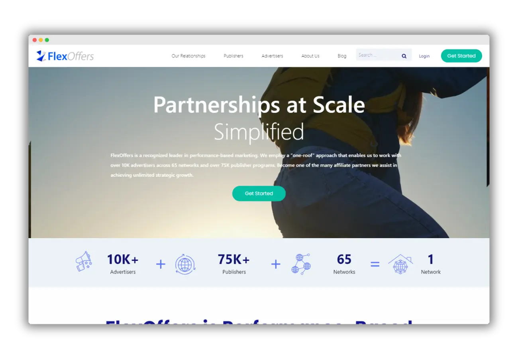Screen dimensions: 518x359
Task: Click the Login link
Action: (x=424, y=56)
